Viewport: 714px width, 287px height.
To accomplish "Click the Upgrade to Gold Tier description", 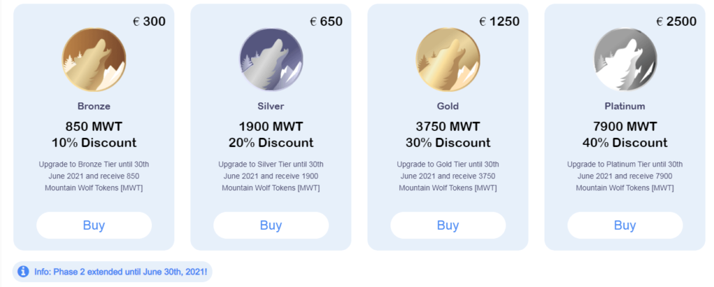I will click(448, 176).
